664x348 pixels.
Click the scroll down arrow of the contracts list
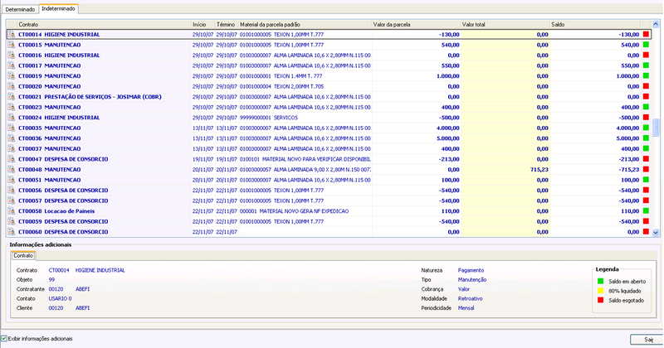coord(656,232)
